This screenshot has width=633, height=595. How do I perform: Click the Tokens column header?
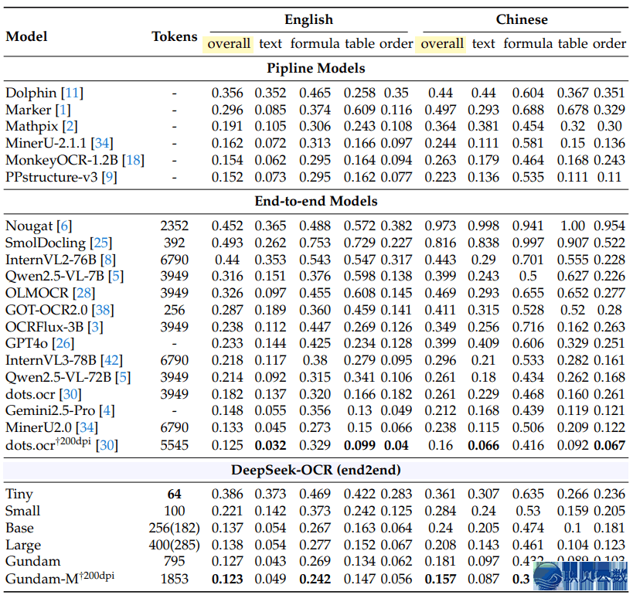pos(174,36)
